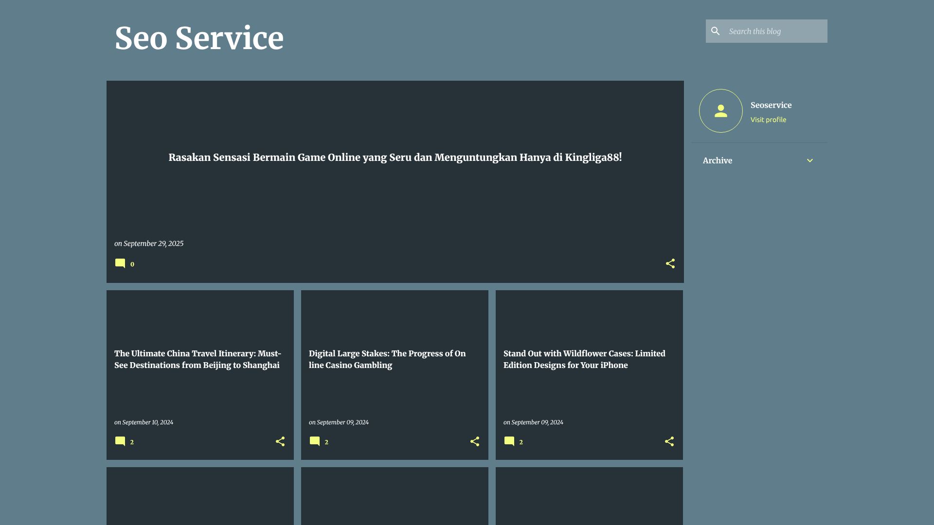Screen dimensions: 934x525
Task: Click the Seoservice profile avatar icon
Action: [721, 111]
